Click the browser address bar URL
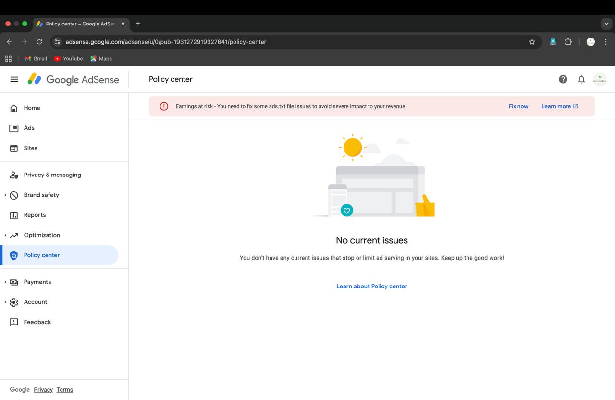 point(166,42)
